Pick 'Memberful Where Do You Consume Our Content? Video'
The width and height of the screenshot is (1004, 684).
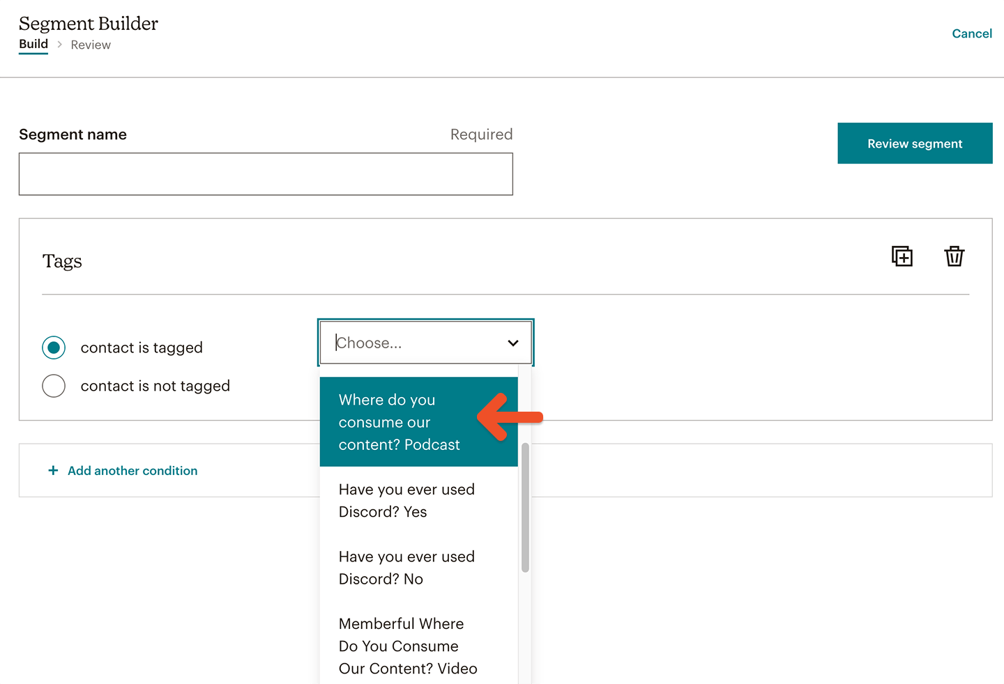coord(408,646)
